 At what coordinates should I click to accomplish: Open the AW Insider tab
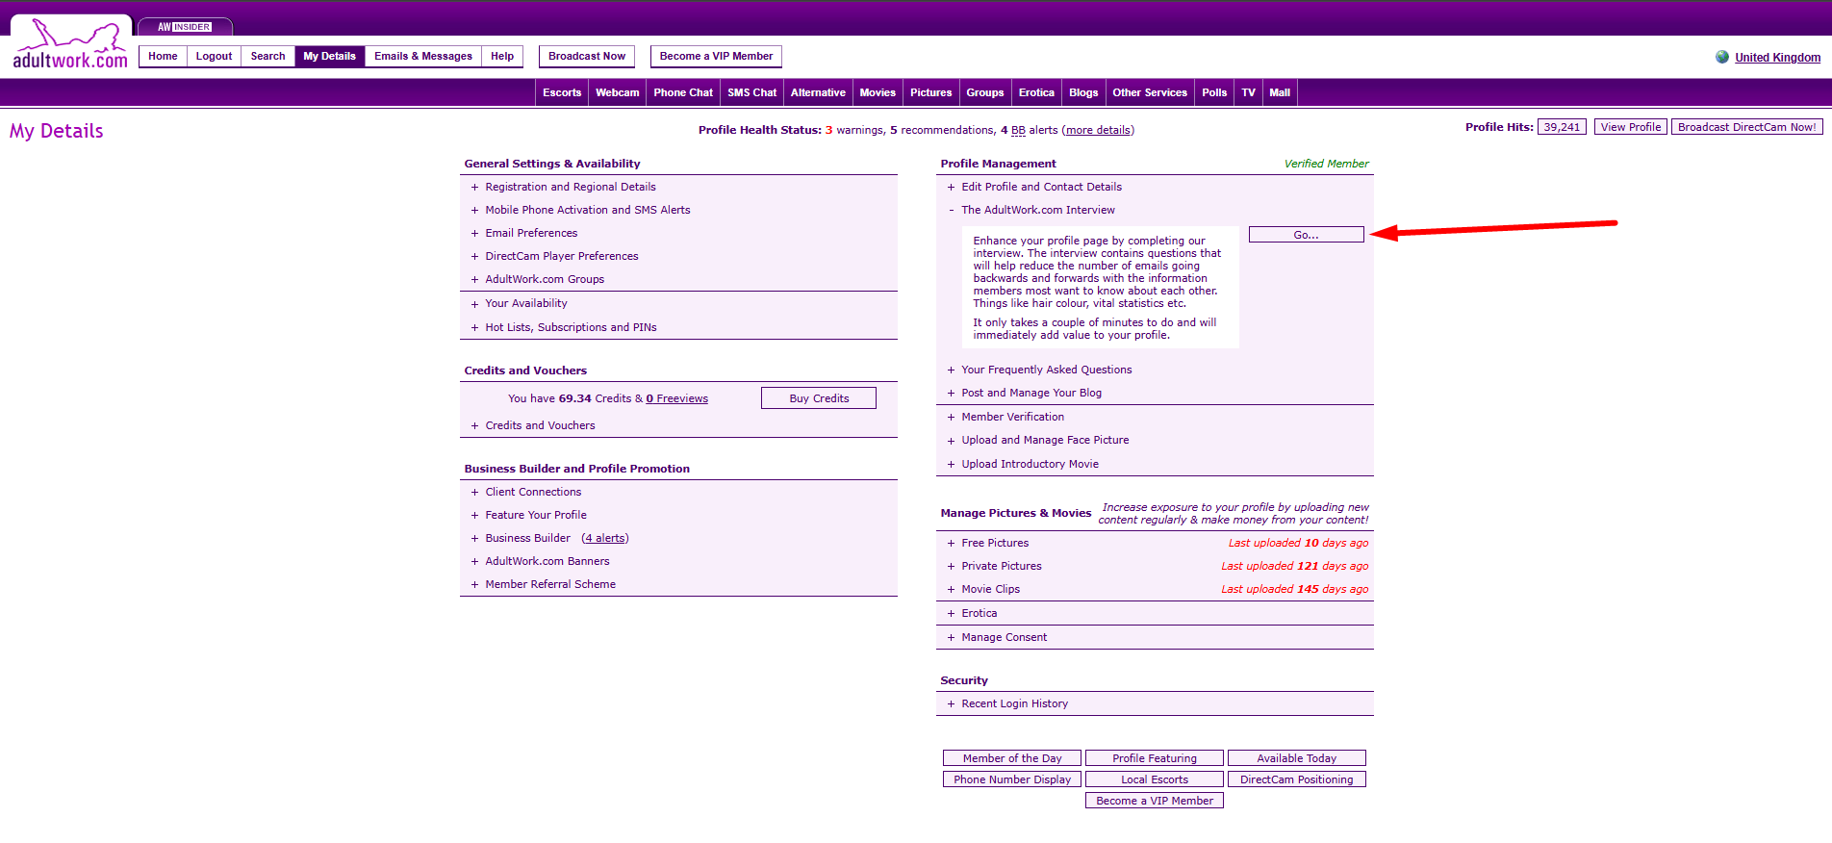pyautogui.click(x=185, y=27)
